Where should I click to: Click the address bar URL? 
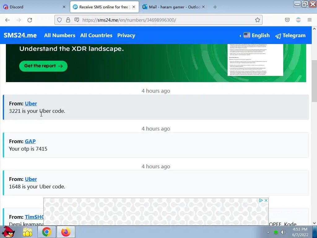click(129, 20)
